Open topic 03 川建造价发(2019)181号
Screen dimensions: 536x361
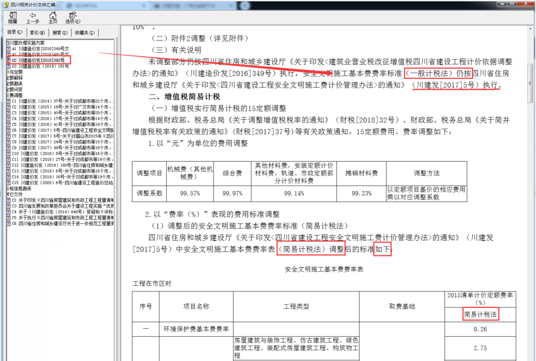coord(40,66)
